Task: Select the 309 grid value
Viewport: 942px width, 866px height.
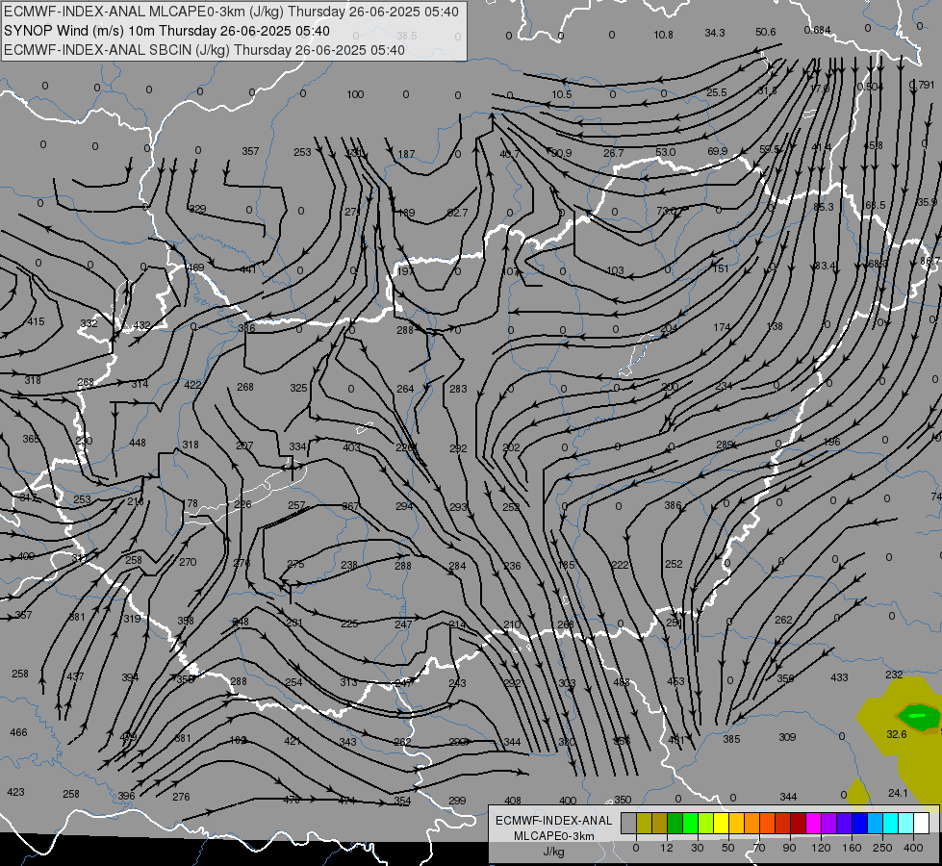Action: coord(787,737)
